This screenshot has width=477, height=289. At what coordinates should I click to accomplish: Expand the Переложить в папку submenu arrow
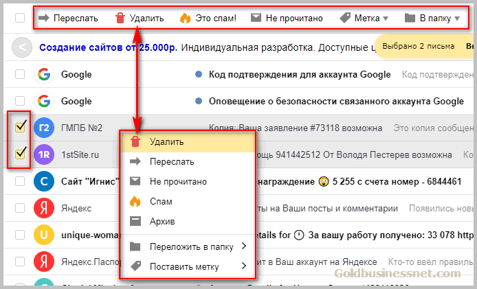[244, 246]
